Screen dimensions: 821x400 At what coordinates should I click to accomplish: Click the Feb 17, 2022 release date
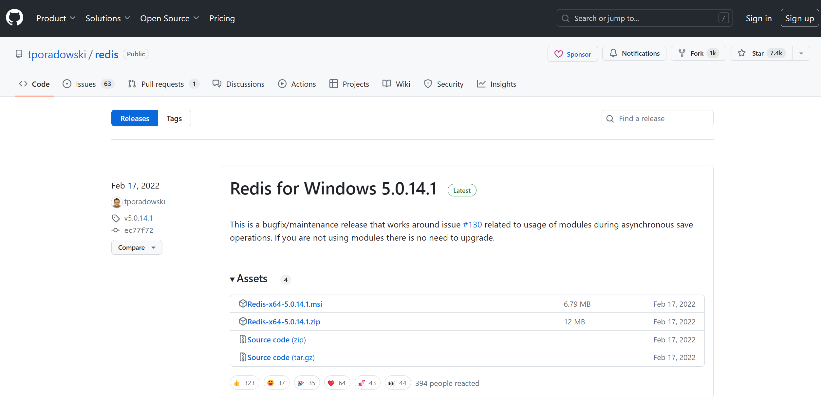135,186
